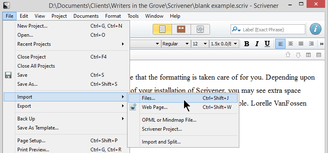Select Close All Projects menu entry
This screenshot has height=153, width=328.
coord(66,66)
